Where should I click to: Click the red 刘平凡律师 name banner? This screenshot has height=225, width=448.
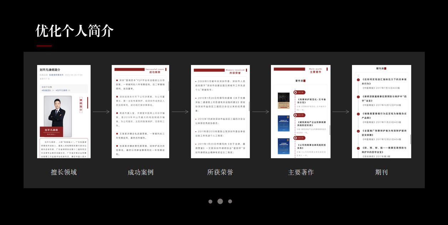pyautogui.click(x=51, y=131)
